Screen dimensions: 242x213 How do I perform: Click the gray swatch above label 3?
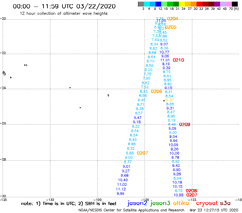141,4
